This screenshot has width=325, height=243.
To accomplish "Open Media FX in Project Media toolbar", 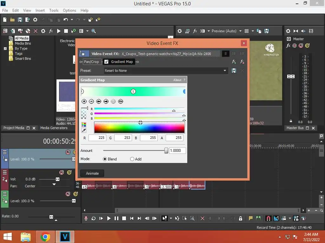I will [x=51, y=31].
